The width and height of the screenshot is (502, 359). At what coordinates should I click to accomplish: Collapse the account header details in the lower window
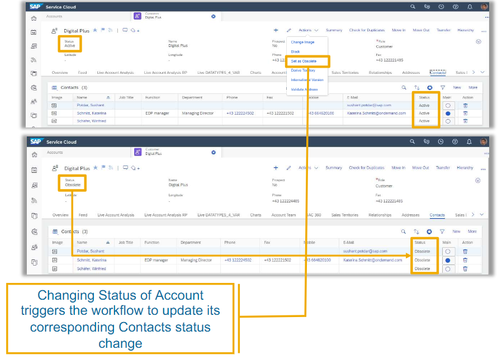point(477,181)
